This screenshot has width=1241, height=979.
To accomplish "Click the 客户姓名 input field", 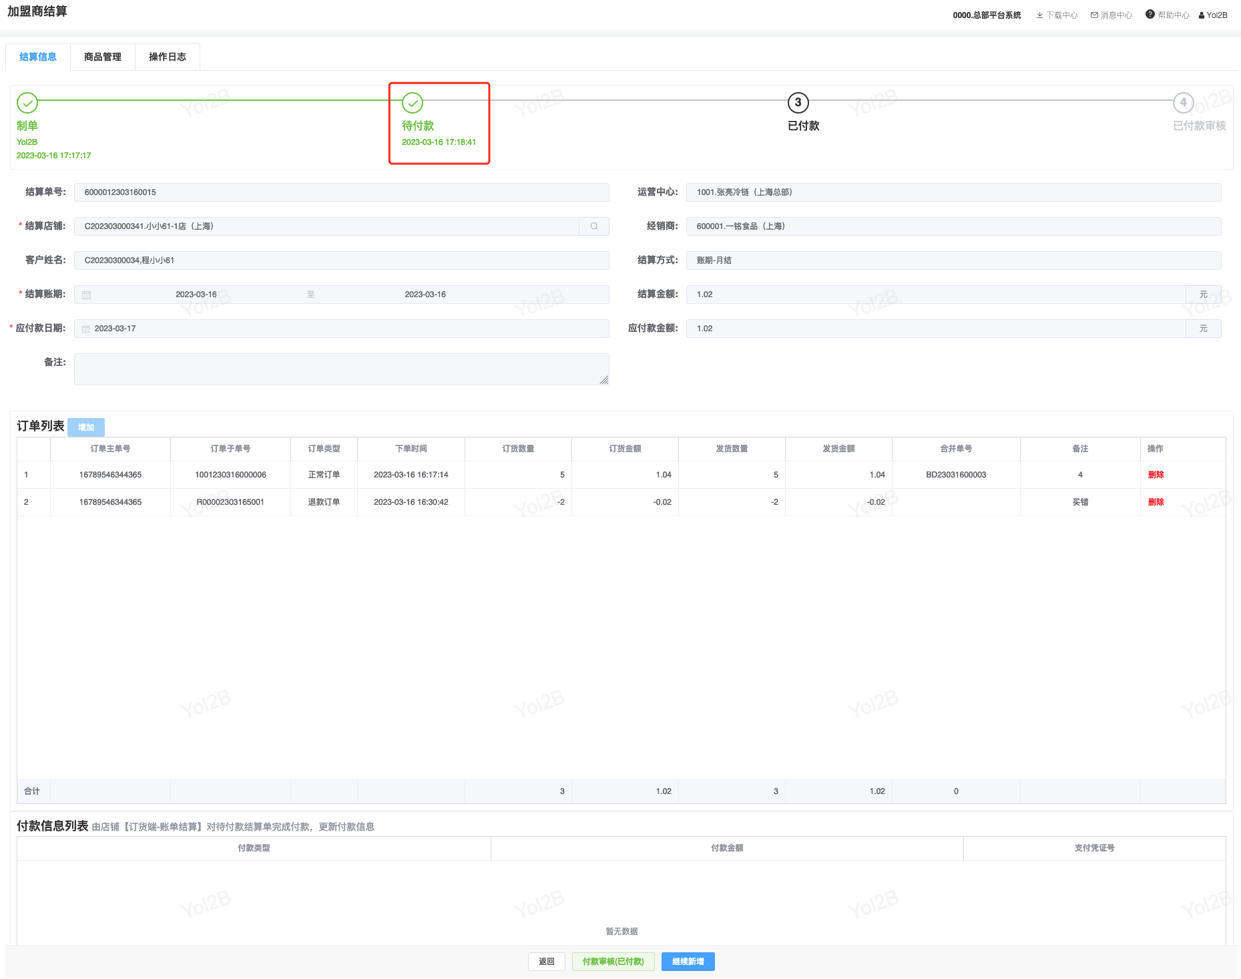I will (342, 260).
